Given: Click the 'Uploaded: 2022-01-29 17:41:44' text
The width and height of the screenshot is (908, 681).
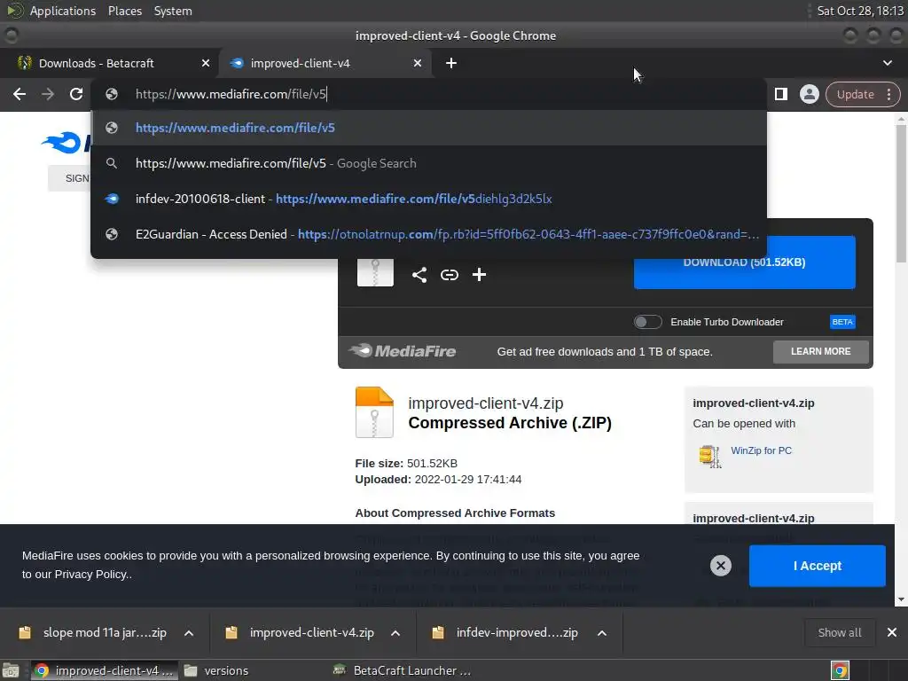Looking at the screenshot, I should pos(438,480).
